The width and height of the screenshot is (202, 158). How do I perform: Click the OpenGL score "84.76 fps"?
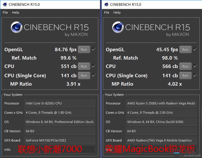pos(66,50)
